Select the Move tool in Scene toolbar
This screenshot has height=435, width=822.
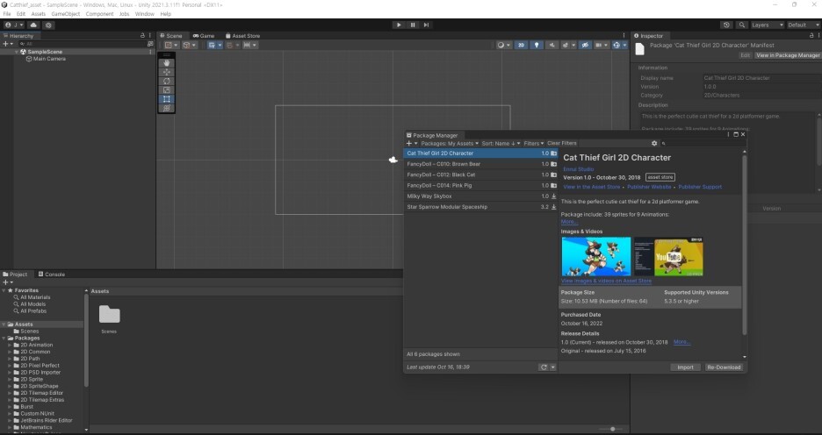[x=167, y=72]
